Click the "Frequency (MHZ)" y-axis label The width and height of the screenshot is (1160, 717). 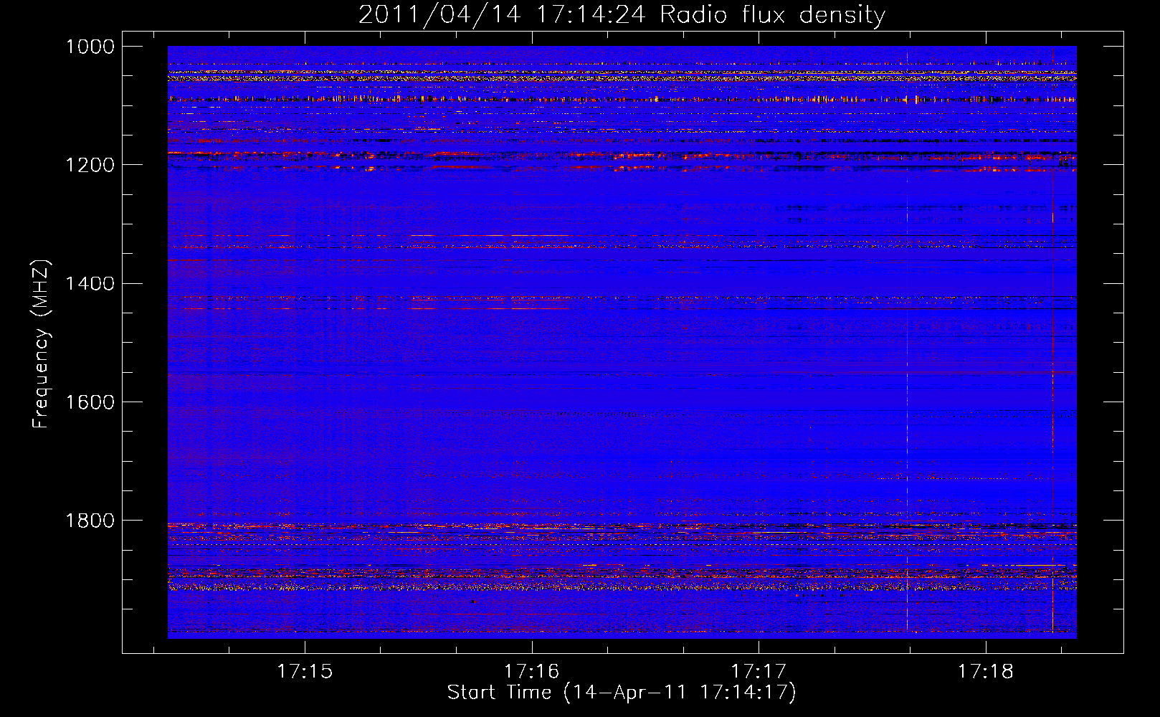[x=42, y=344]
